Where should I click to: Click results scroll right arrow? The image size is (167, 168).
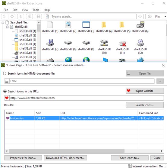pos(162,151)
